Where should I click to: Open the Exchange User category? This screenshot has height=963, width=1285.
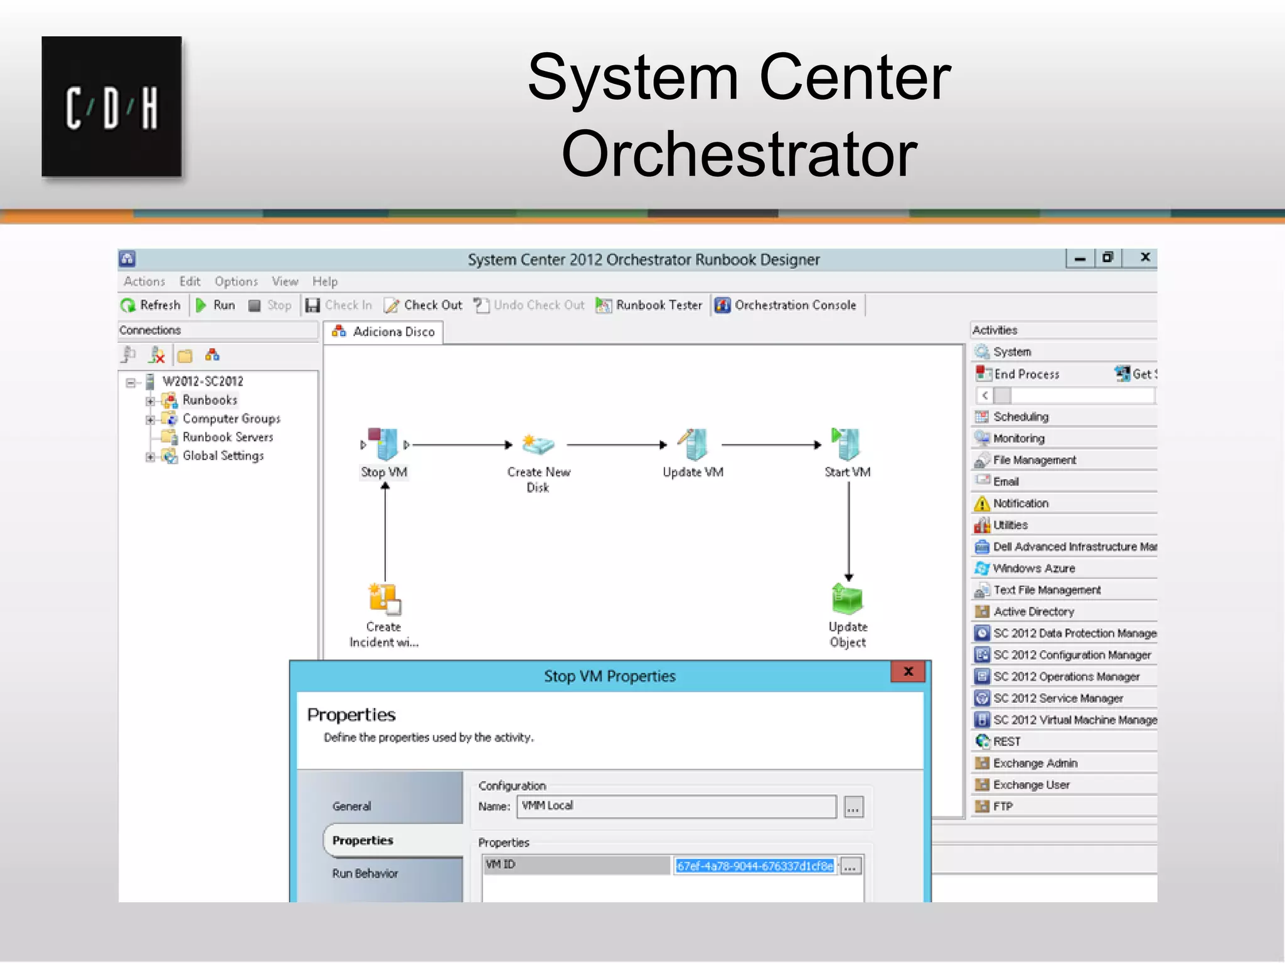point(1064,785)
